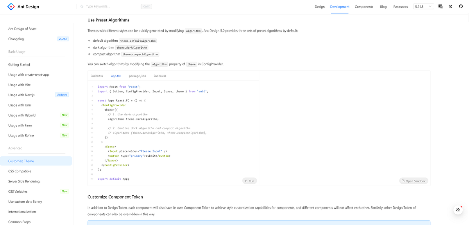
Task: Switch to the index.tsx tab
Action: (x=97, y=76)
